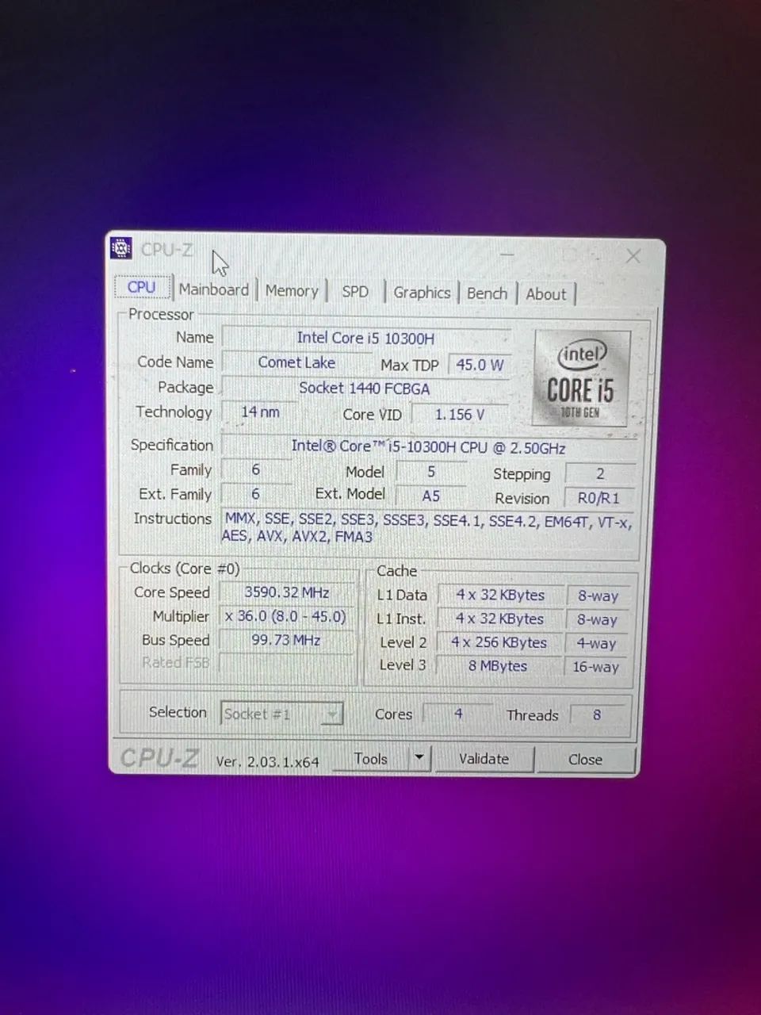Close the CPU-Z window with X
This screenshot has height=1015, width=761.
point(633,255)
